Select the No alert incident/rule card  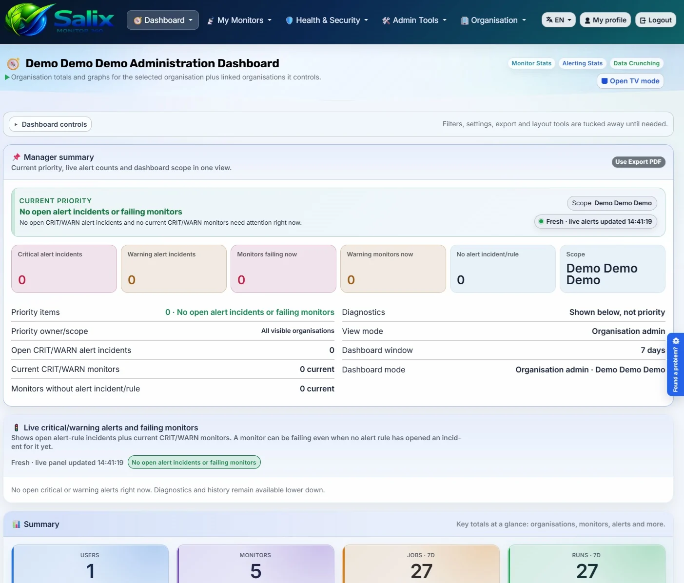pyautogui.click(x=503, y=269)
